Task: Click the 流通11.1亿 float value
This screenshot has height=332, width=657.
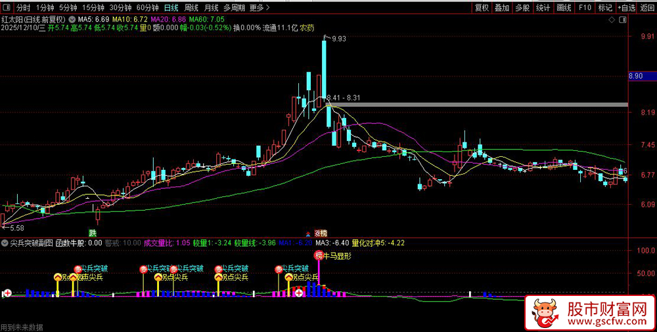Action: 280,28
